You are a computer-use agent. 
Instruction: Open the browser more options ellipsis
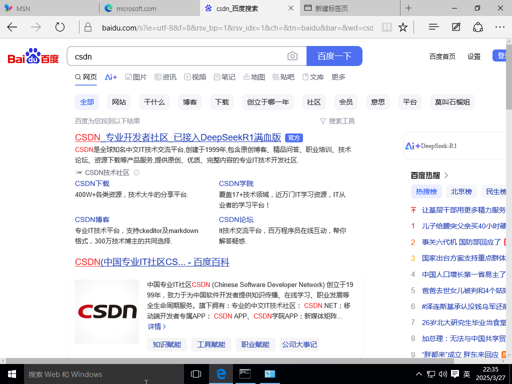pyautogui.click(x=500, y=27)
